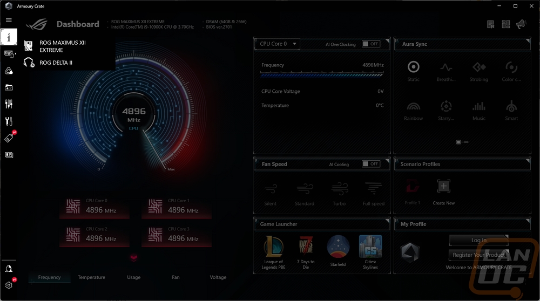Click Aura Sync page indicator slider
The image size is (540, 301).
(x=462, y=142)
